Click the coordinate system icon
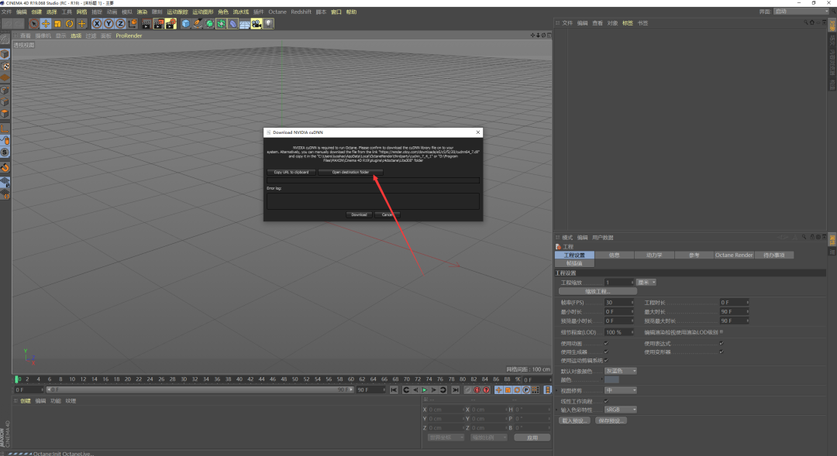This screenshot has height=456, width=837. (133, 23)
